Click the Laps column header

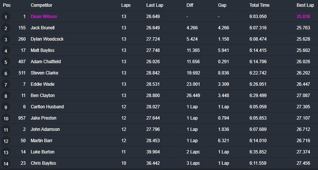click(126, 5)
